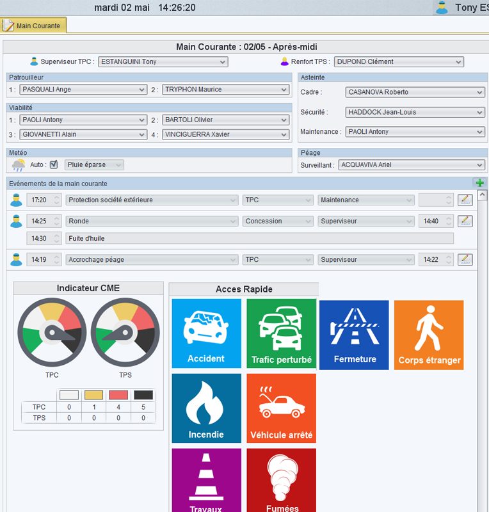Open the Astreinte Cadre dropdown
489x512 pixels.
point(415,92)
